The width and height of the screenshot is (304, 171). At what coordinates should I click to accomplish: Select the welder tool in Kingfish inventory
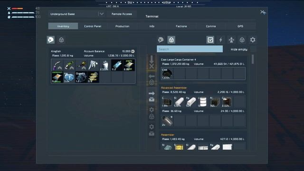(57, 65)
